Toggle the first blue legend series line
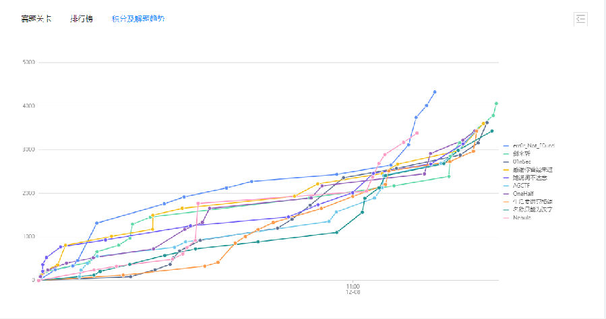 coord(529,146)
